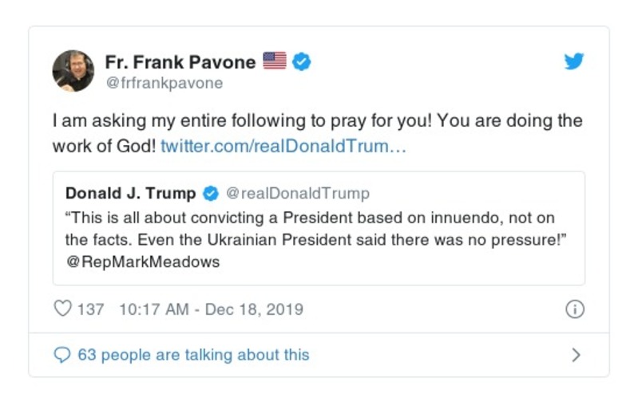Click the American flag emoji
The width and height of the screenshot is (638, 409).
[274, 61]
